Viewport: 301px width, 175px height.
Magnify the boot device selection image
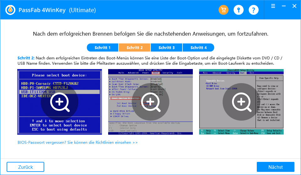tap(60, 102)
